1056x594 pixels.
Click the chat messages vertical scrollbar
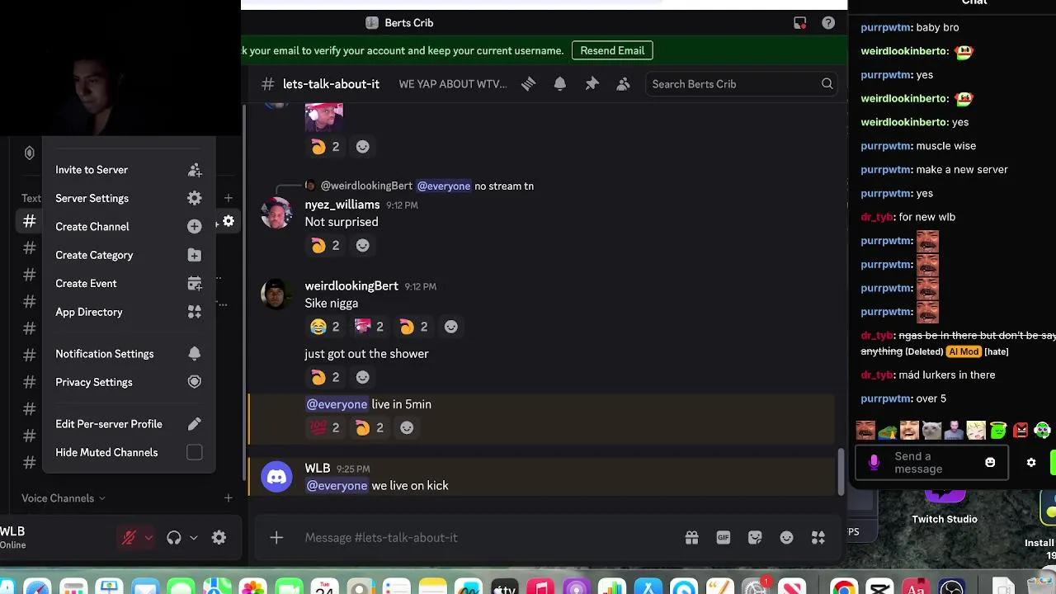click(x=841, y=473)
